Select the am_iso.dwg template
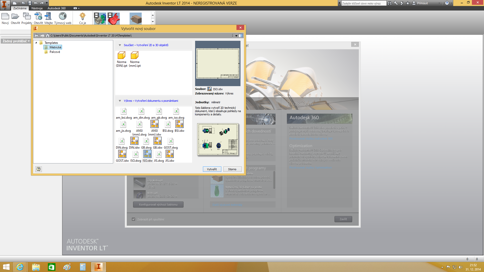Image resolution: width=484 pixels, height=272 pixels. 176,114
